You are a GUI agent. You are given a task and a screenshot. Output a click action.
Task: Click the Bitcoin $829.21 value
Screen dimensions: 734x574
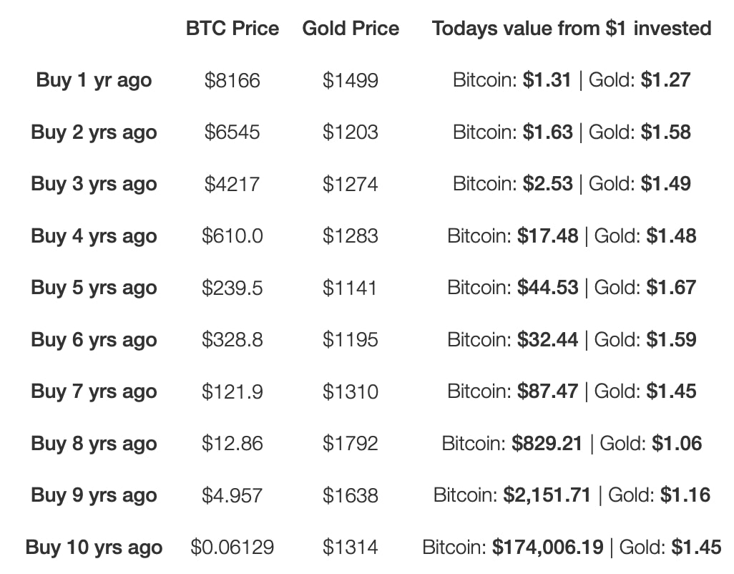pos(547,444)
